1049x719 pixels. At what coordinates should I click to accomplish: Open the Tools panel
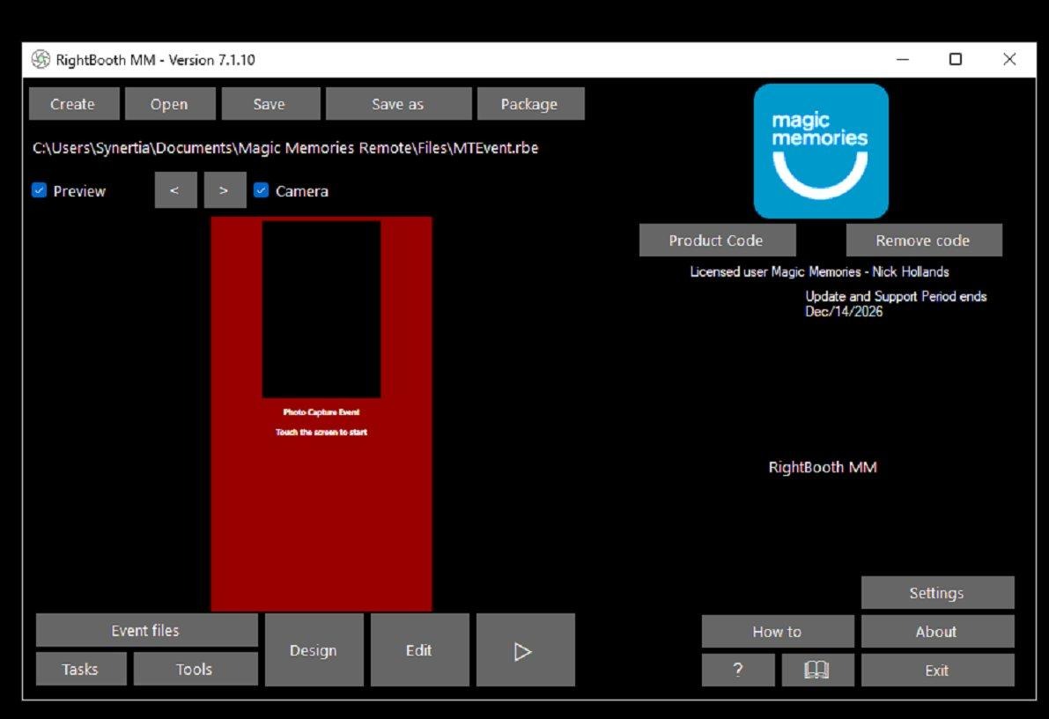[196, 669]
